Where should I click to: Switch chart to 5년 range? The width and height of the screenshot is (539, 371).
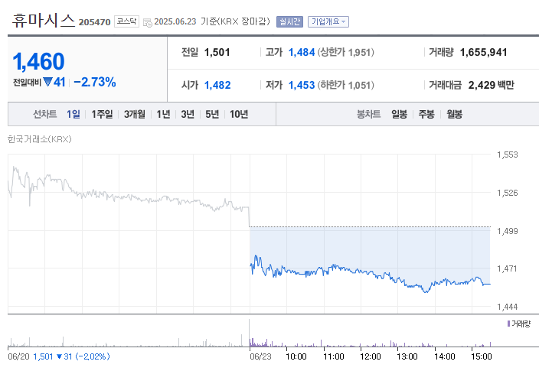tap(212, 114)
